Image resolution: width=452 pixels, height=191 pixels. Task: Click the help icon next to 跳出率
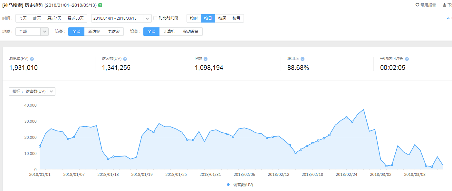pos(303,59)
